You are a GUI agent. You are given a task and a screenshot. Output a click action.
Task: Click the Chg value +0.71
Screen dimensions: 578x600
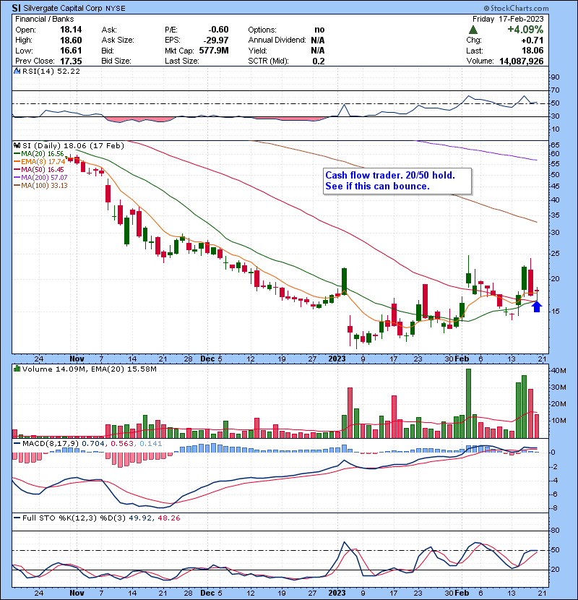532,40
